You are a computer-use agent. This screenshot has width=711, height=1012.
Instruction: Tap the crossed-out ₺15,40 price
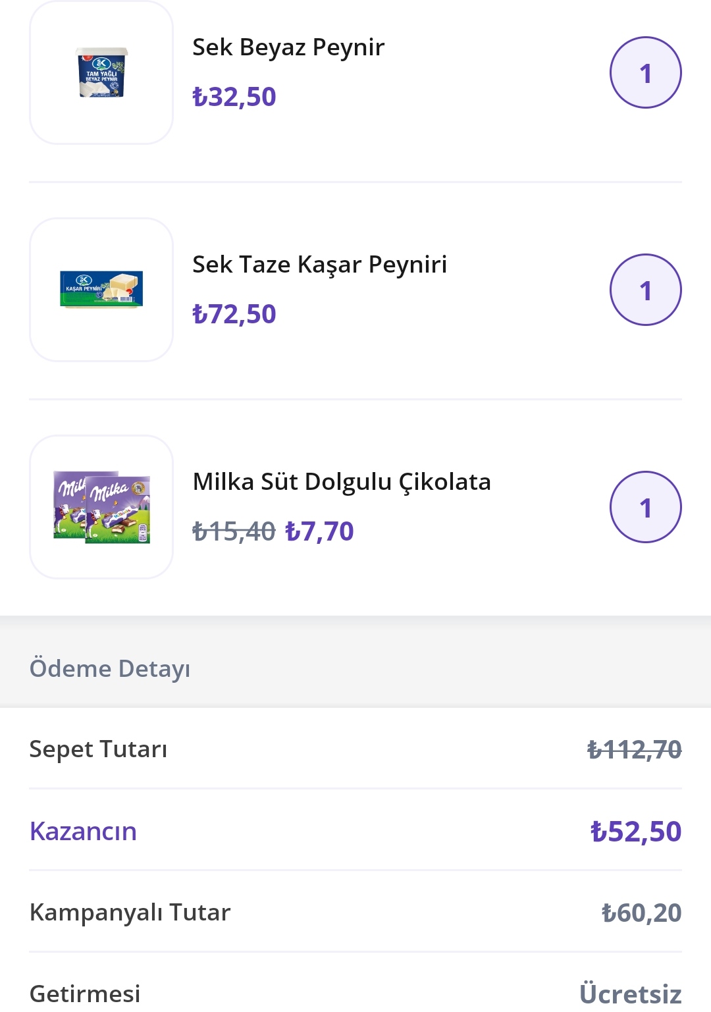(234, 531)
